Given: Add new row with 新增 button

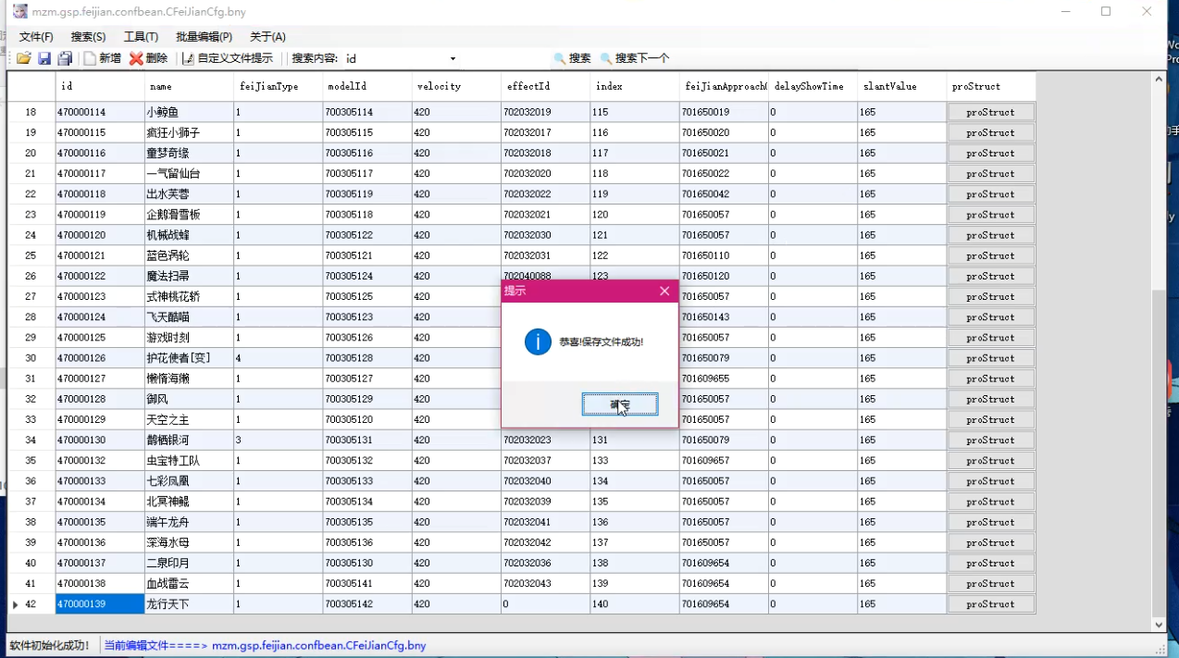Looking at the screenshot, I should point(102,58).
